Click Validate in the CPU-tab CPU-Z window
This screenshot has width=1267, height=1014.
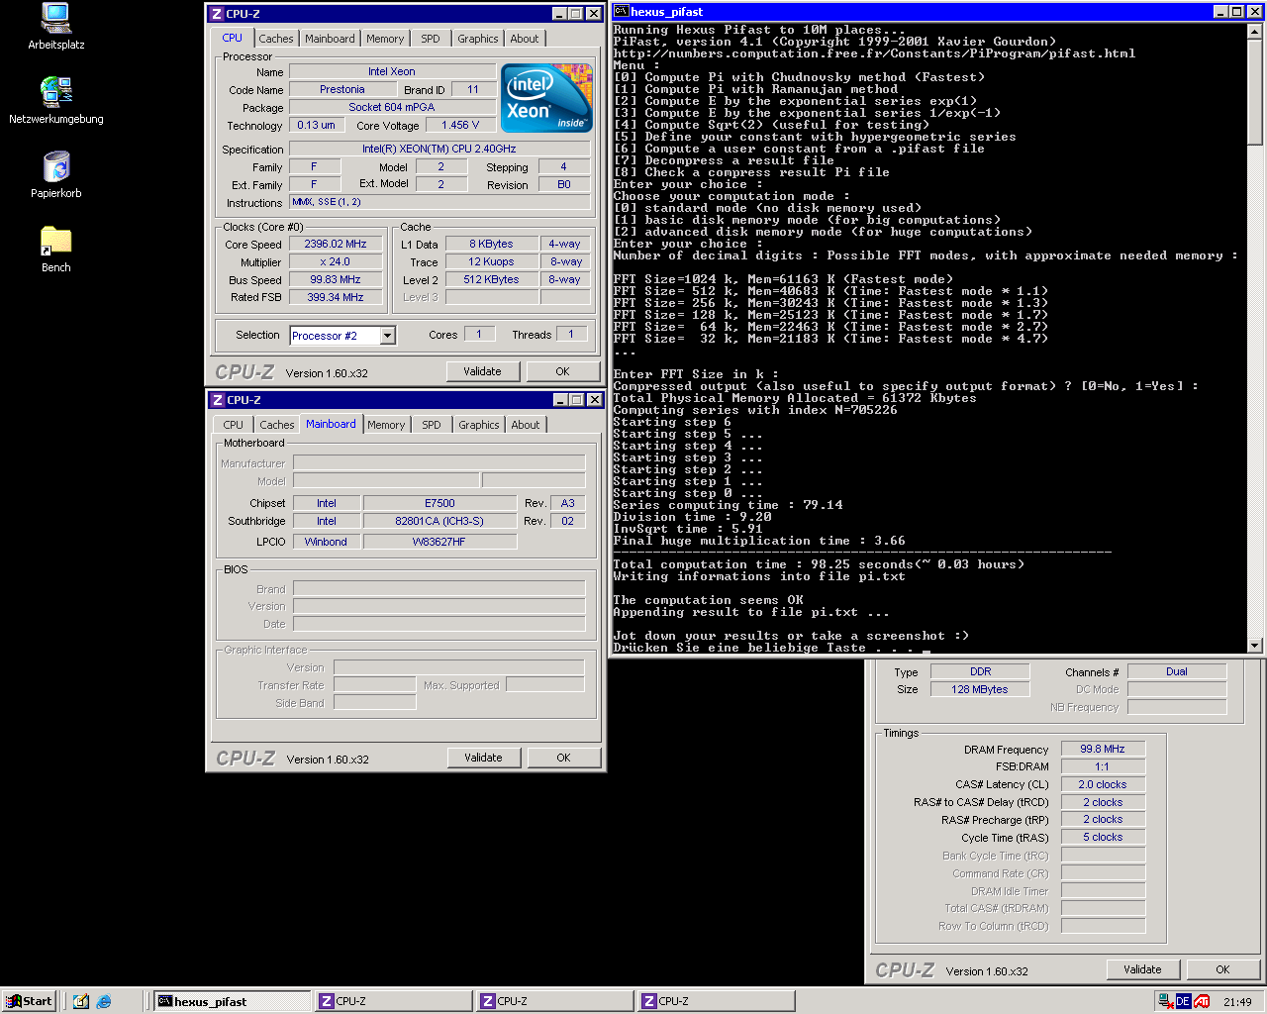[x=482, y=371]
